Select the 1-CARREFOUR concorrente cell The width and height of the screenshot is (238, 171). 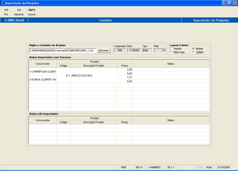click(43, 72)
